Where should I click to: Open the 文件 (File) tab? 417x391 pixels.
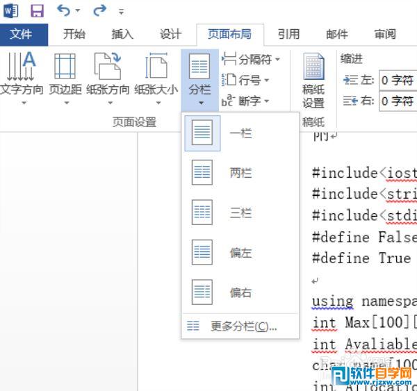click(x=24, y=35)
